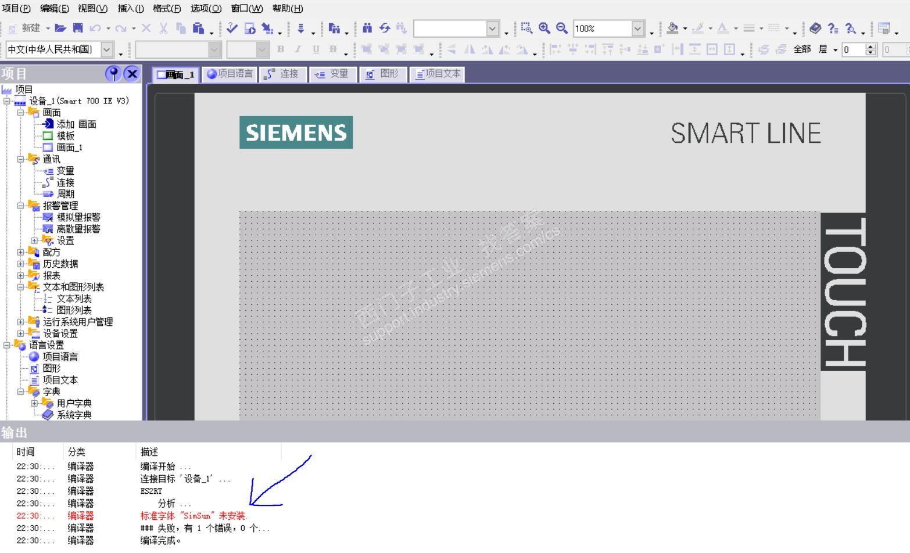Select 系统字典 in the tree
Screen dimensions: 910x553
74,415
